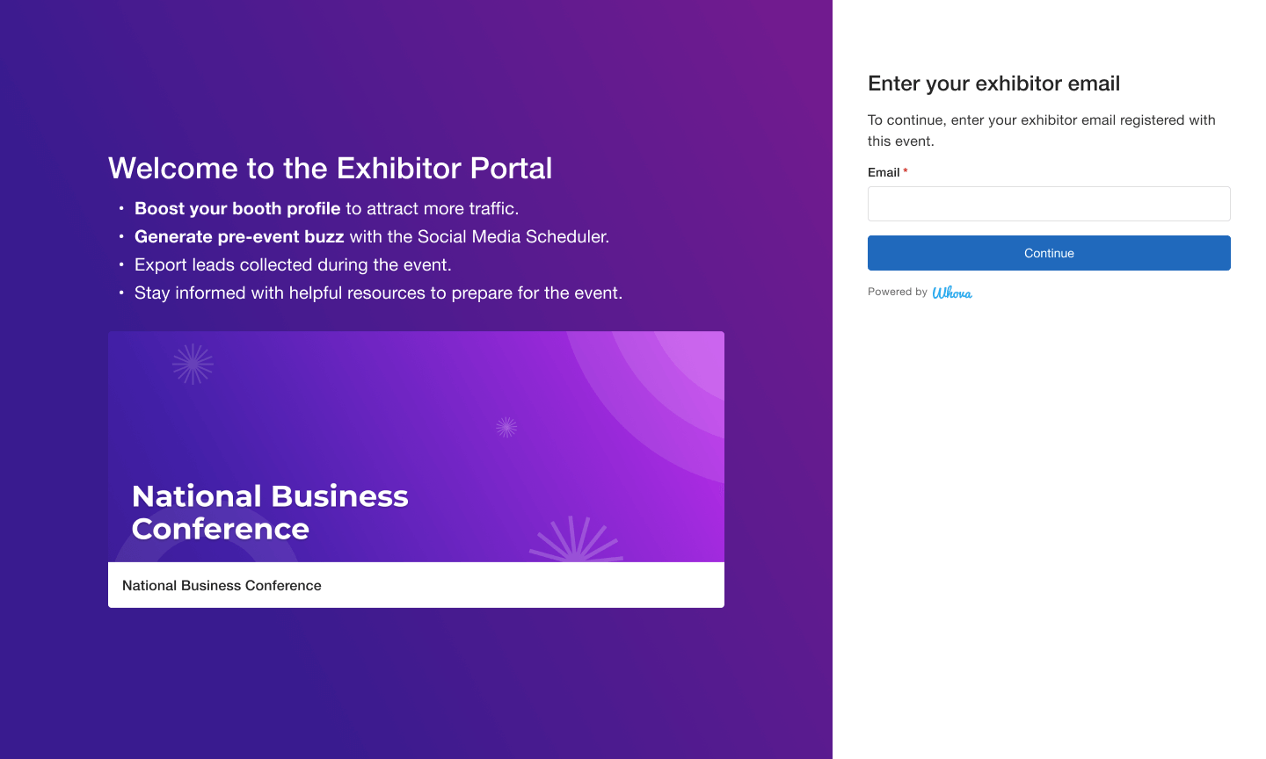The height and width of the screenshot is (759, 1266).
Task: Click the event name caption below the banner
Action: click(x=222, y=585)
